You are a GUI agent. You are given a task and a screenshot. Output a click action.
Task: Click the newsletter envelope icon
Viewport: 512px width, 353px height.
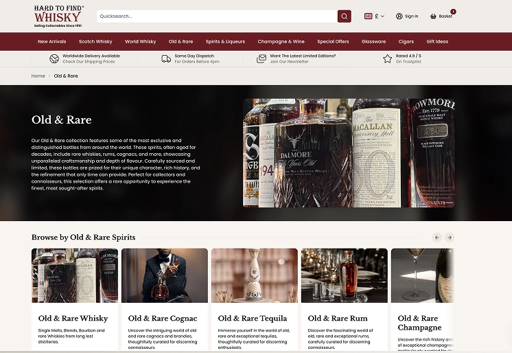pos(261,59)
